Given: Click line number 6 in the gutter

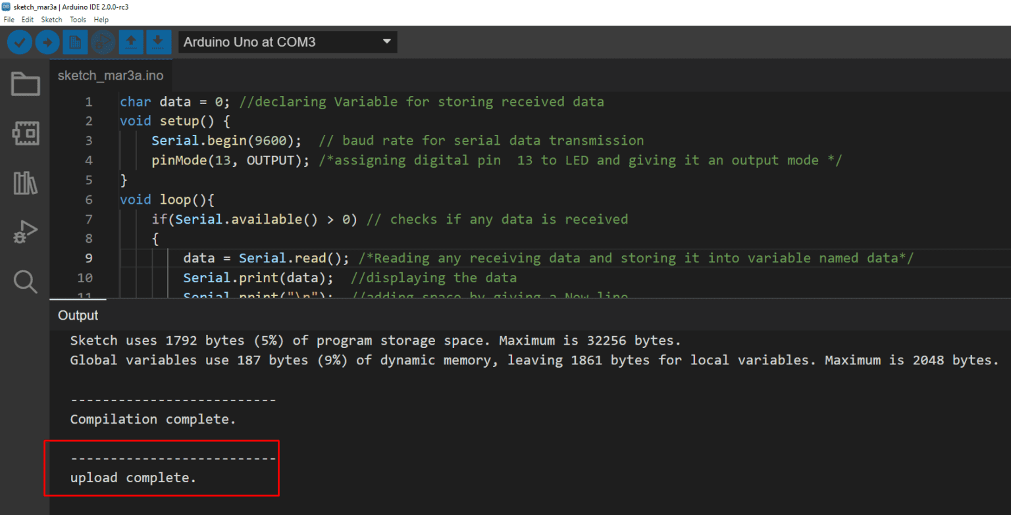Looking at the screenshot, I should [x=89, y=200].
